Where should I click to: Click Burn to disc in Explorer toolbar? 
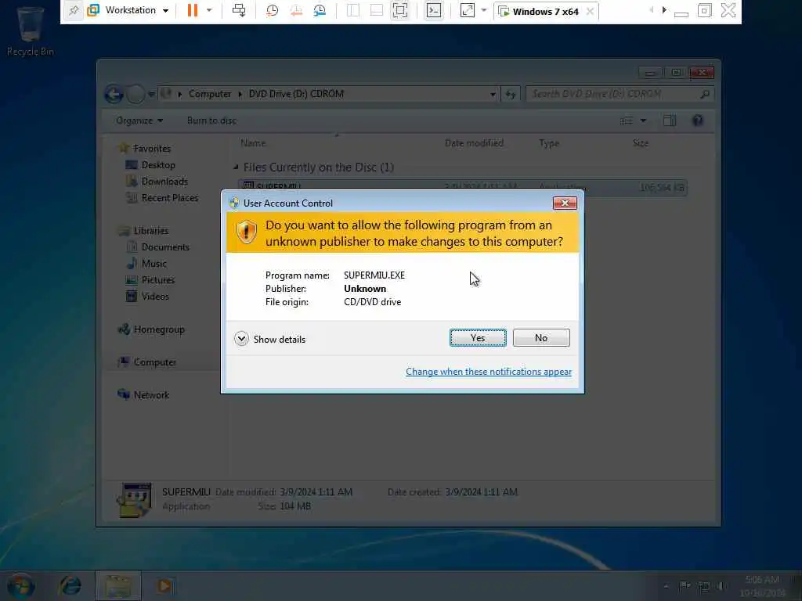tap(211, 121)
